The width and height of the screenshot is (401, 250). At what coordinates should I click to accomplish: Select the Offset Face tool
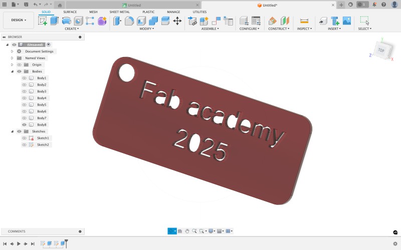pos(165,21)
